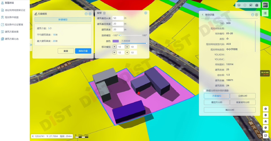Screen dimensions: 271x141
Task: Zoom in with the plus map button
Action: [x=266, y=109]
